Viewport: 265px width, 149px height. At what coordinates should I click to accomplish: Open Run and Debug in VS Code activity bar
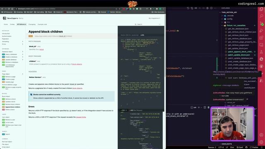coord(261,31)
